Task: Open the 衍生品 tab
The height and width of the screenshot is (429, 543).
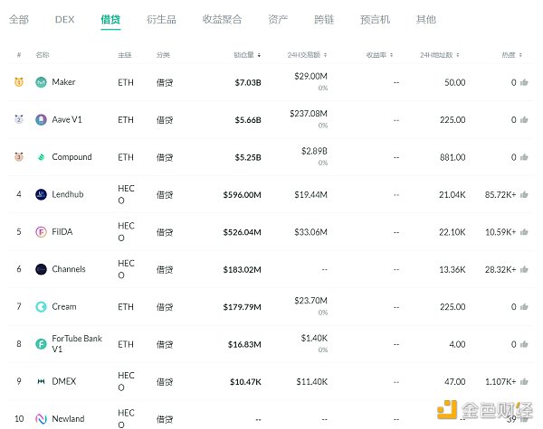Action: click(x=161, y=19)
